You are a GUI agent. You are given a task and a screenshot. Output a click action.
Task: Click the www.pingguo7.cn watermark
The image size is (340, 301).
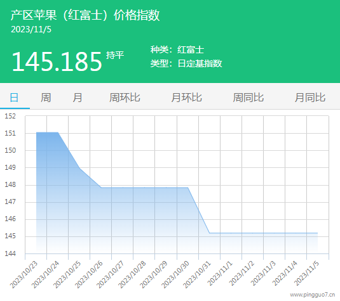[x=313, y=295]
